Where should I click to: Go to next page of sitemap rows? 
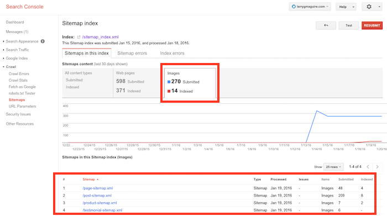pyautogui.click(x=377, y=167)
